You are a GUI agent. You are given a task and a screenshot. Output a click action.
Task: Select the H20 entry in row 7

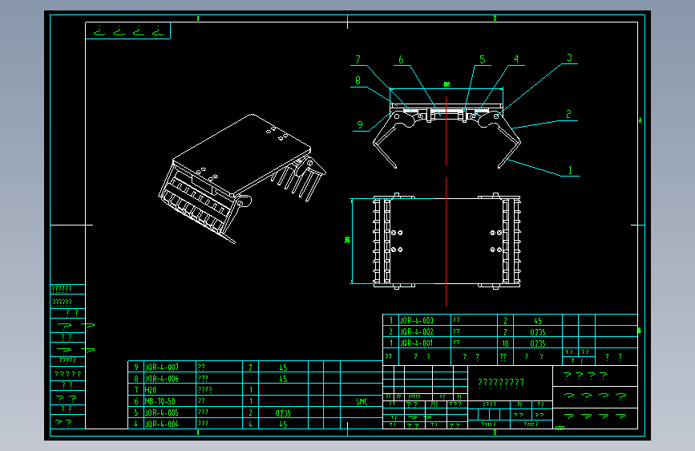tap(151, 390)
